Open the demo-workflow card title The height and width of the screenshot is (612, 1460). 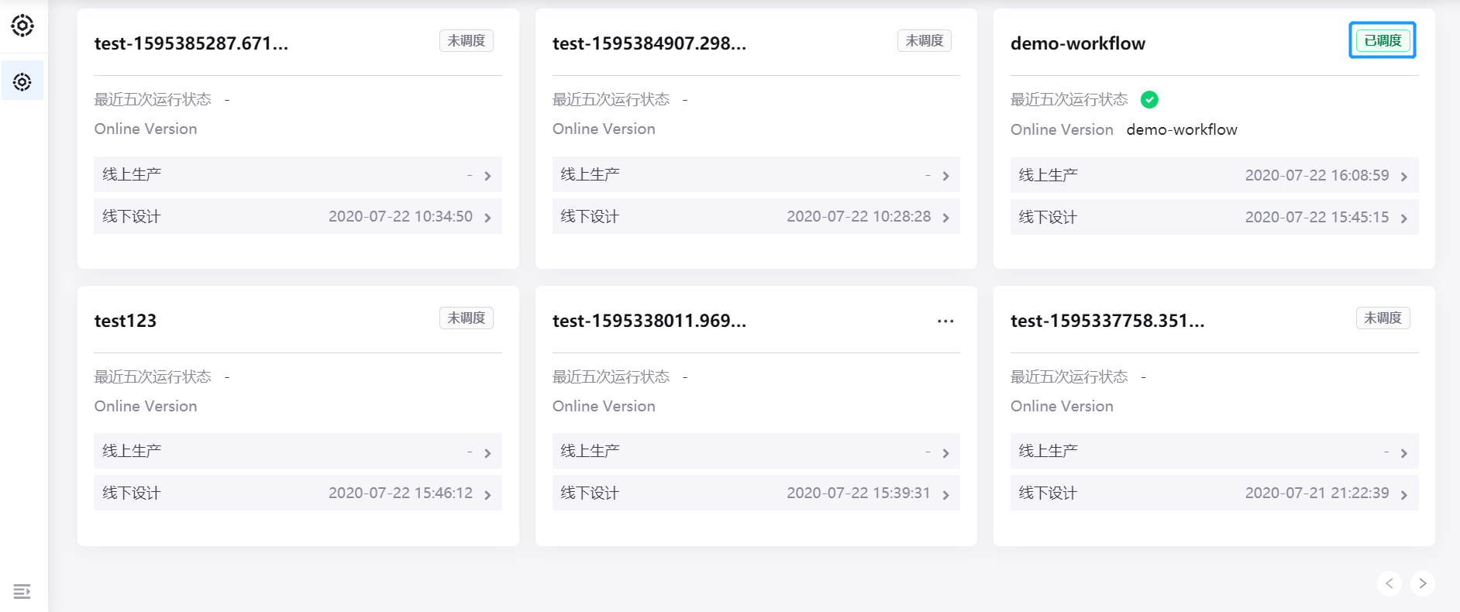[1078, 43]
